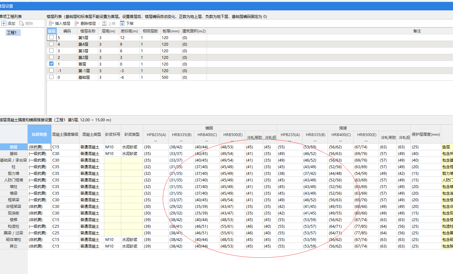Click the 删除 project icon under 单项工程列表
Viewport: 453px width, 274px height.
(x=26, y=24)
